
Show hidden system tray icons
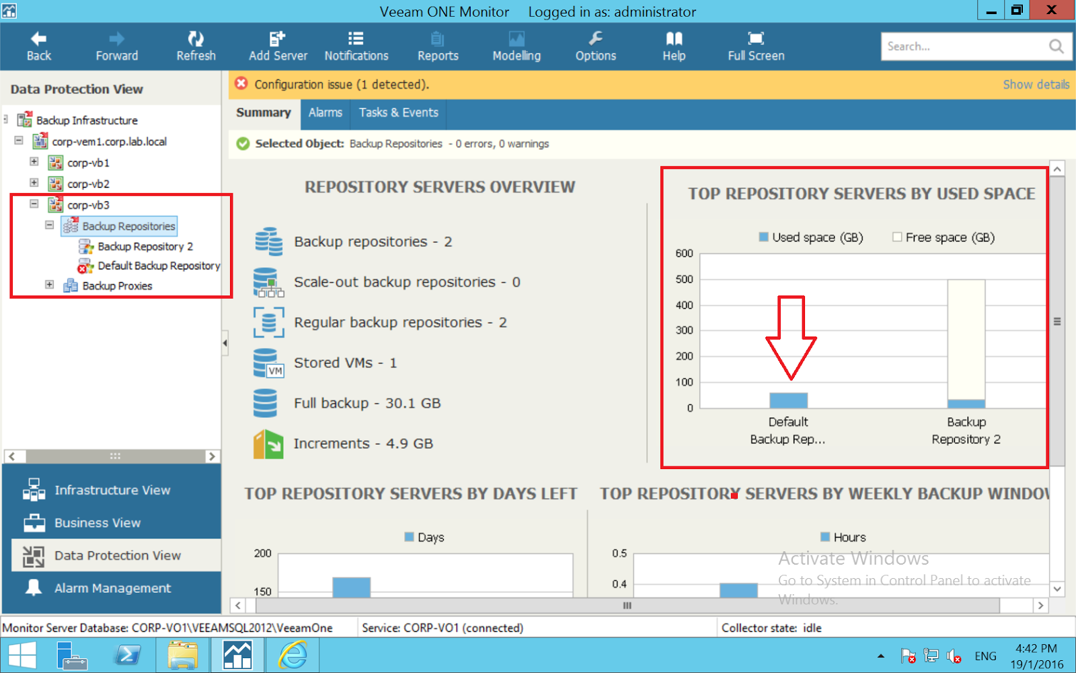[x=881, y=656]
